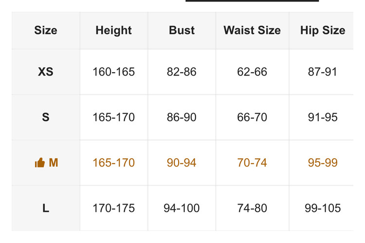Image resolution: width=365 pixels, height=243 pixels.
Task: Click the XS height 160-165 cell
Action: [x=113, y=72]
